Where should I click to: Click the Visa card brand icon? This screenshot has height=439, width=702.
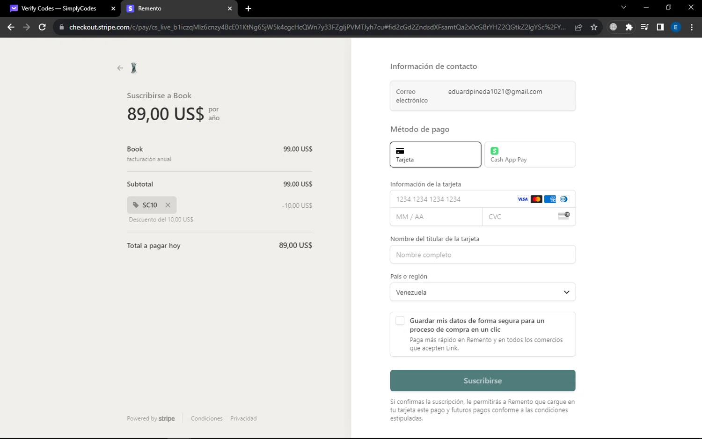(x=523, y=199)
